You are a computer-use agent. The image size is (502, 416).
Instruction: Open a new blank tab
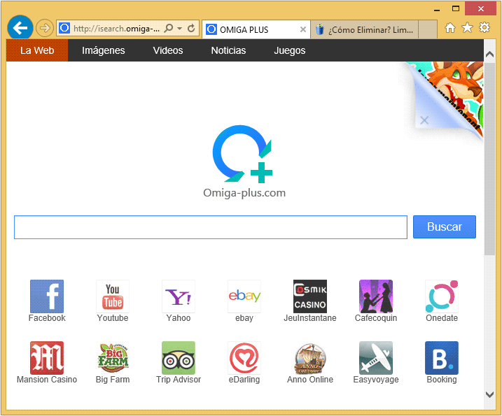[428, 30]
